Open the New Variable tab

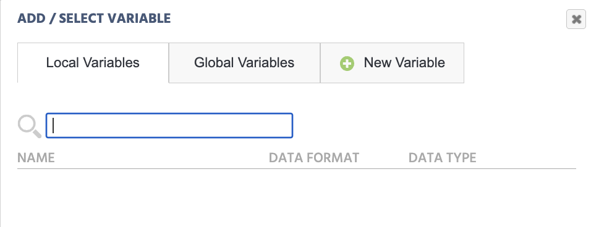pyautogui.click(x=392, y=63)
